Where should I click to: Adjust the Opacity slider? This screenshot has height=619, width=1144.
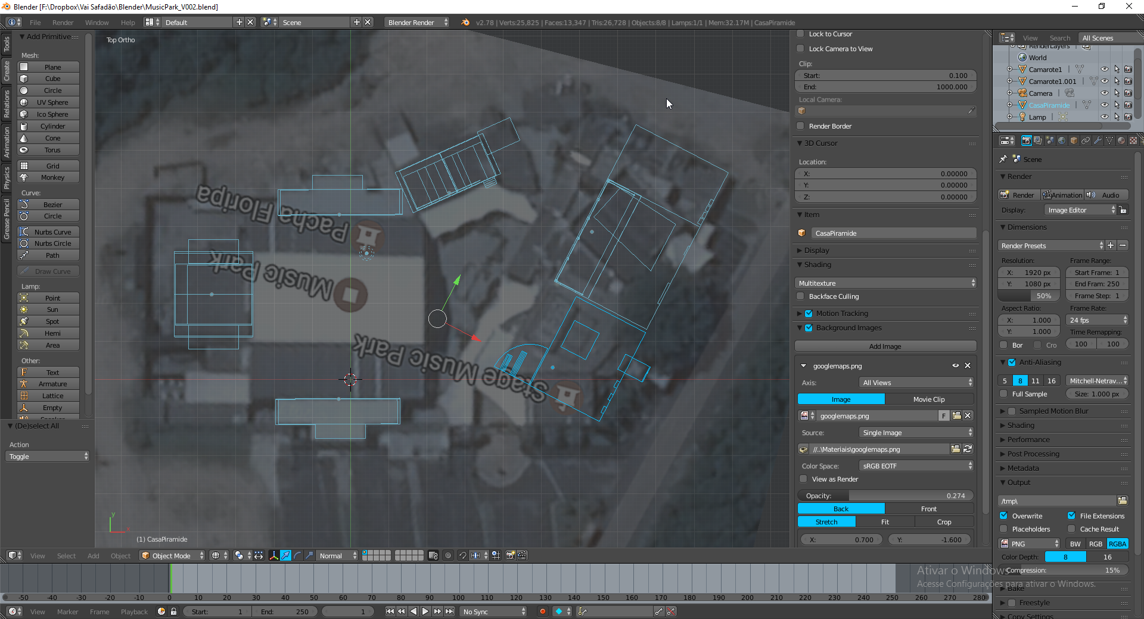pyautogui.click(x=885, y=496)
